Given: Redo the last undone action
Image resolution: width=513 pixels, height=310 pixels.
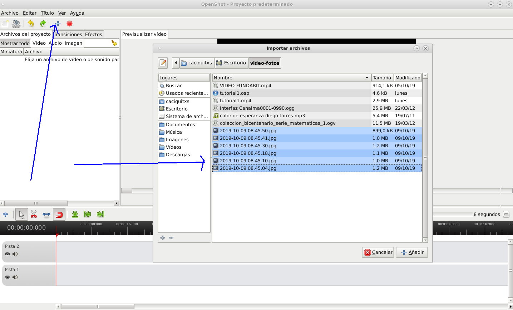Looking at the screenshot, I should point(43,24).
